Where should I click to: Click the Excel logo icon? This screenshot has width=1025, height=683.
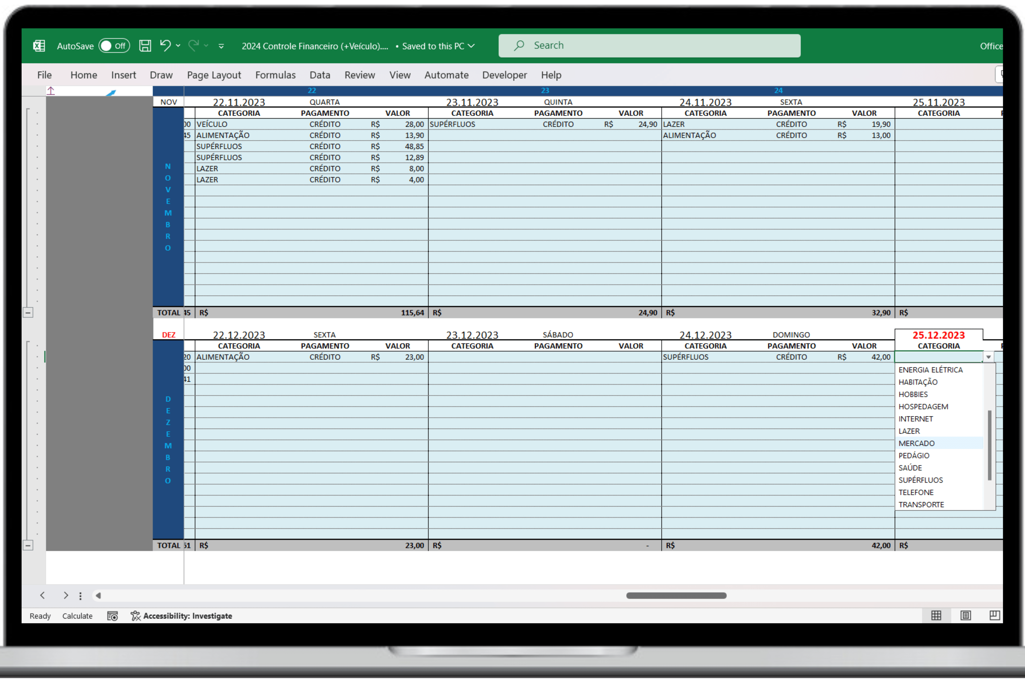pyautogui.click(x=39, y=46)
